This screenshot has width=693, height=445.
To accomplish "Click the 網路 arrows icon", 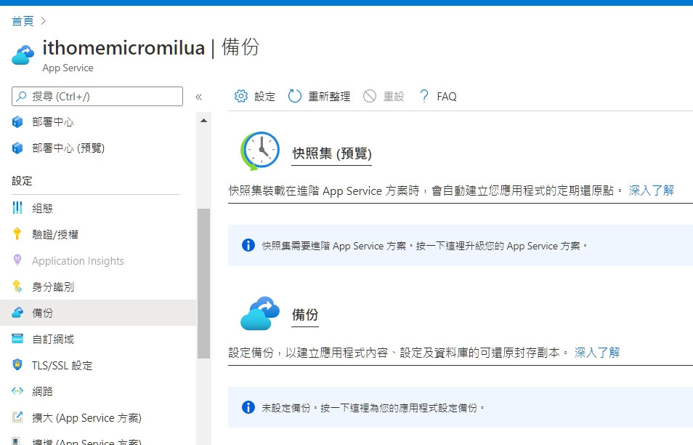I will (x=17, y=390).
